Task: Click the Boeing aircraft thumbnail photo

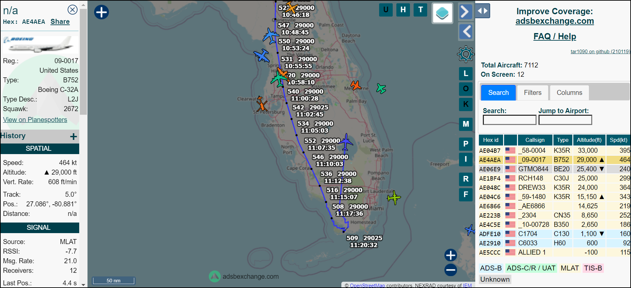Action: (x=41, y=44)
